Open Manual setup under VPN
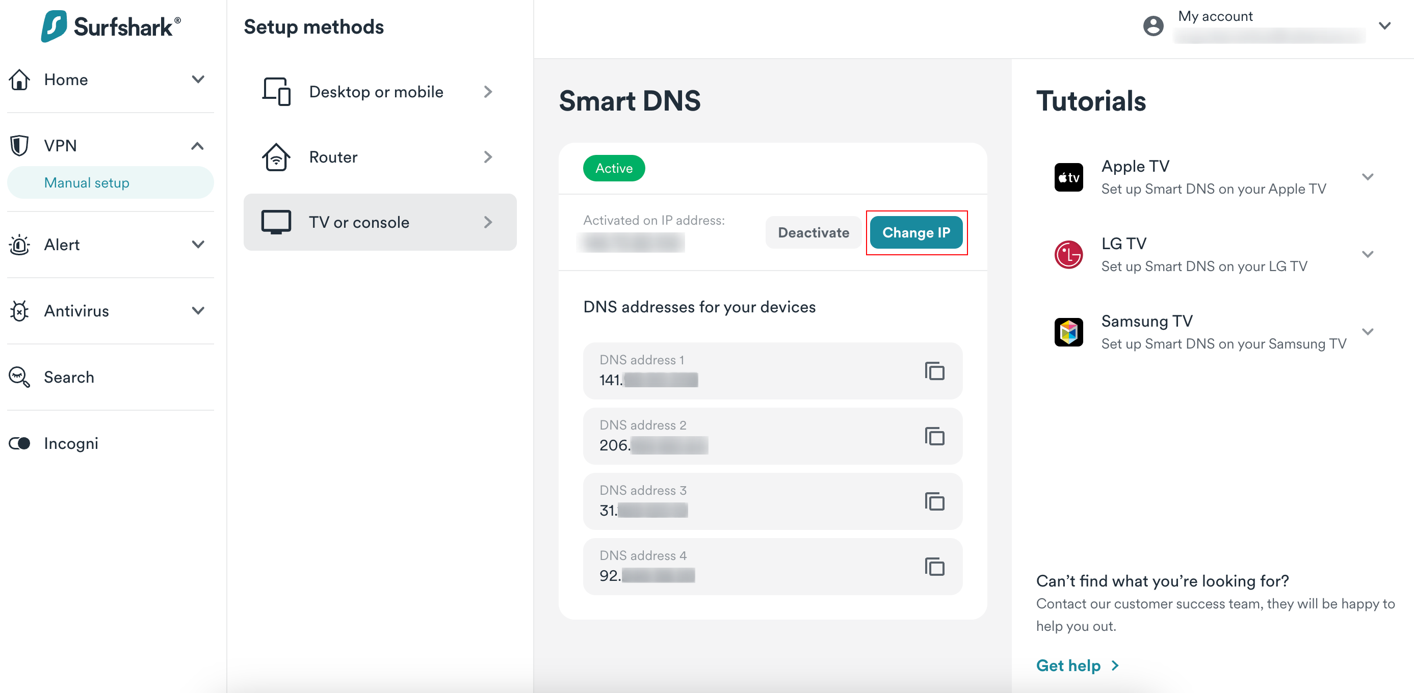The image size is (1414, 693). pos(87,183)
